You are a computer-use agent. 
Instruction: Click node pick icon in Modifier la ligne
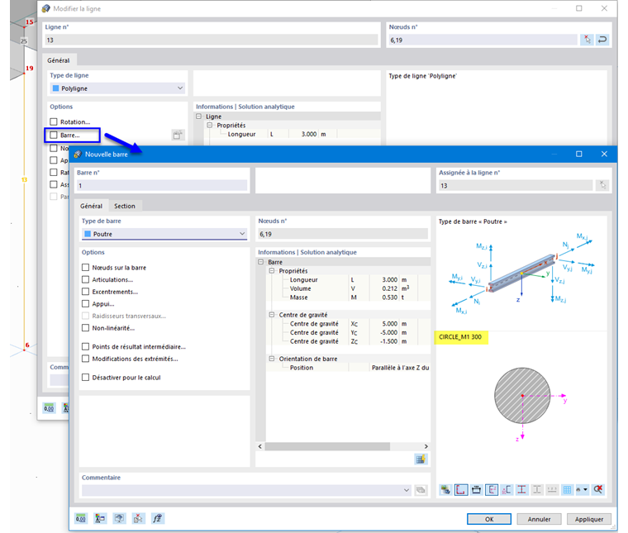(588, 39)
